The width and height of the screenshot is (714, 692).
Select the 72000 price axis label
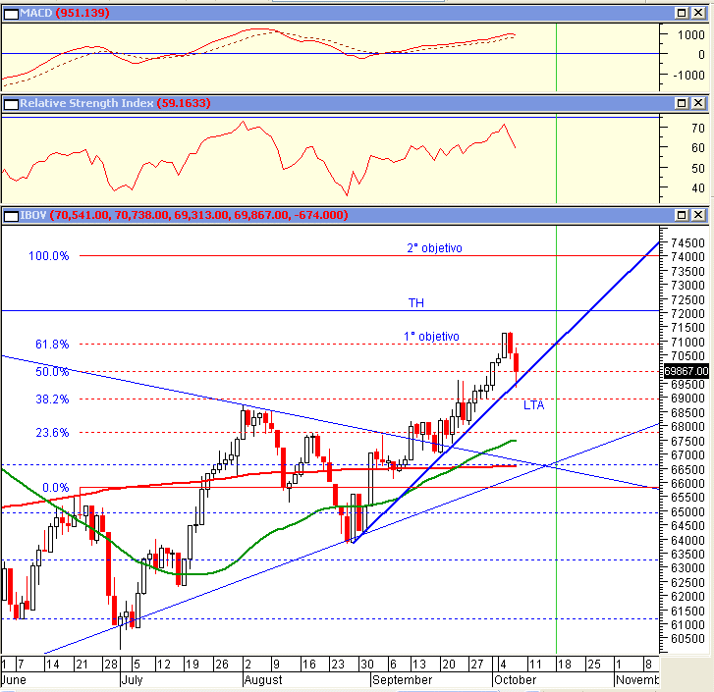[x=687, y=313]
